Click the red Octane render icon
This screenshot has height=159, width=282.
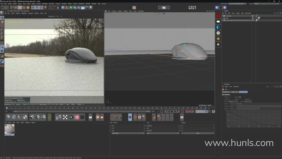(x=218, y=16)
